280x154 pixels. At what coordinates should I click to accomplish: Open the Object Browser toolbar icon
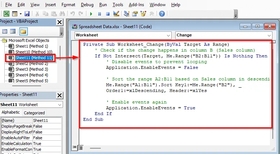143,14
